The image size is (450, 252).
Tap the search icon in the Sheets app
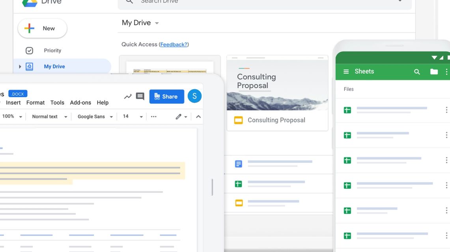click(416, 71)
